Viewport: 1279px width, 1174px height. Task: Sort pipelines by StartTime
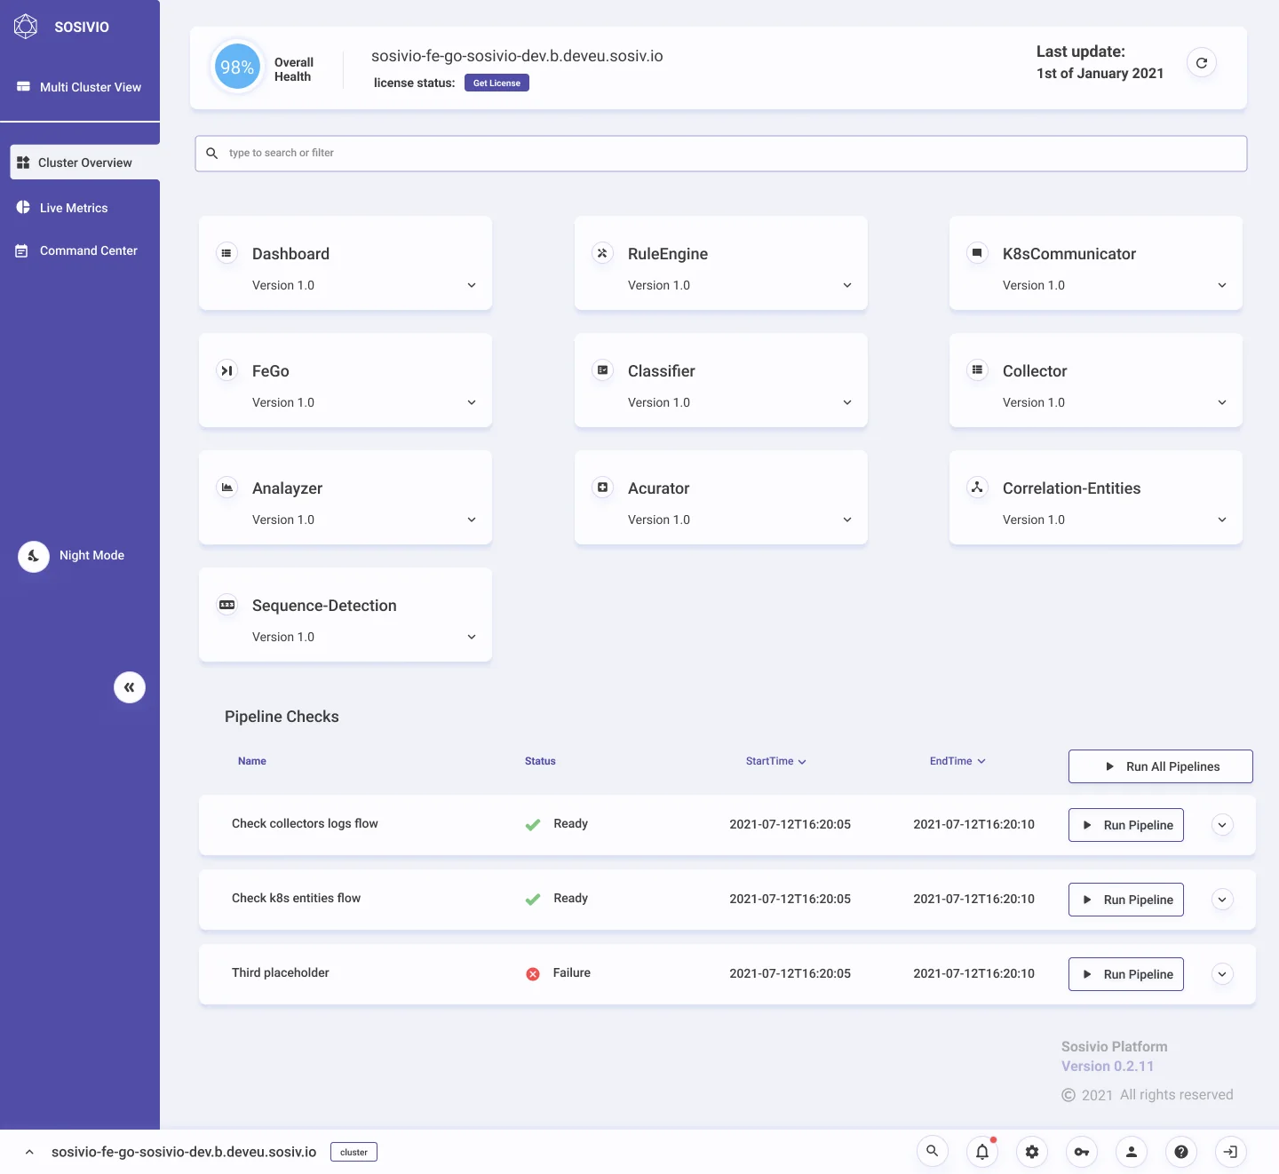[x=776, y=761]
